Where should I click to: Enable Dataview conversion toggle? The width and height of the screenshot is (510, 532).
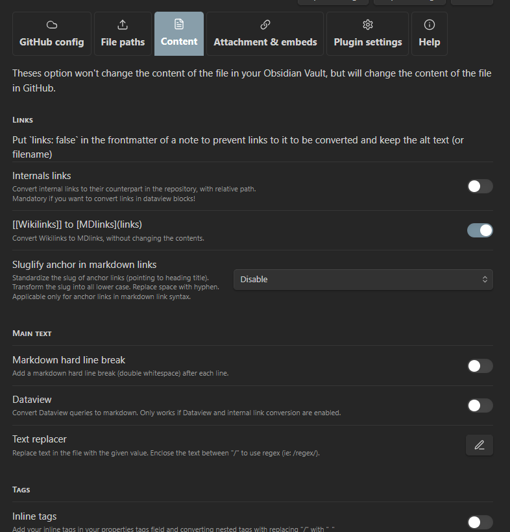(x=480, y=405)
